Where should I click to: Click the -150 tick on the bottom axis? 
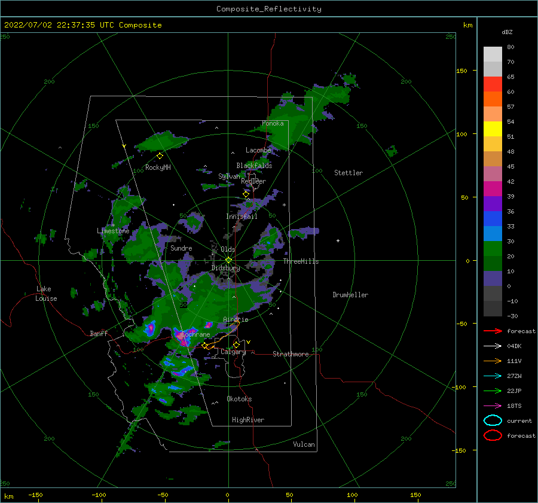point(35,495)
